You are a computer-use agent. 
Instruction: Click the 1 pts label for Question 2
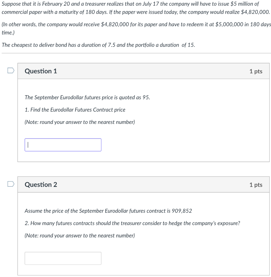pos(255,185)
